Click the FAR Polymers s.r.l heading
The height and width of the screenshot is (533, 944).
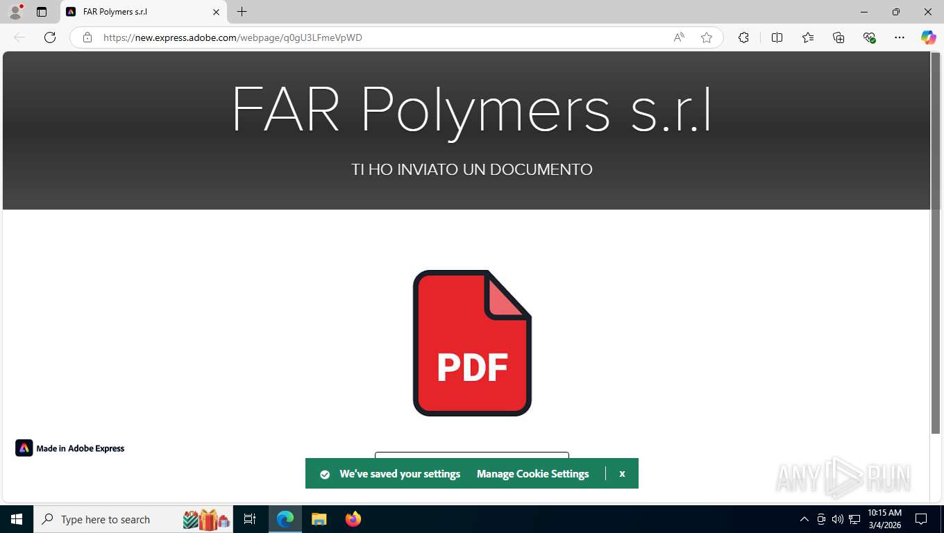tap(472, 111)
